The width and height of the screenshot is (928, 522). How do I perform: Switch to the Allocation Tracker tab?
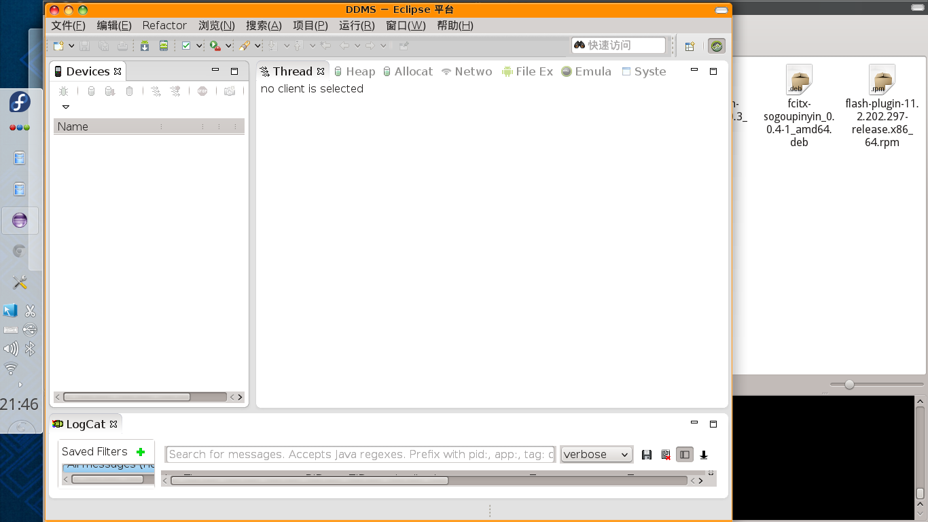(x=408, y=71)
